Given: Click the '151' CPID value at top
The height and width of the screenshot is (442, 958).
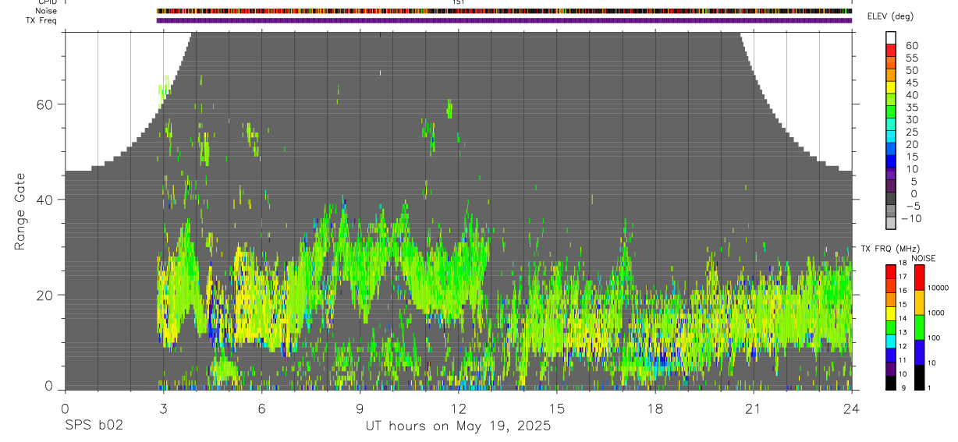Looking at the screenshot, I should click(459, 2).
